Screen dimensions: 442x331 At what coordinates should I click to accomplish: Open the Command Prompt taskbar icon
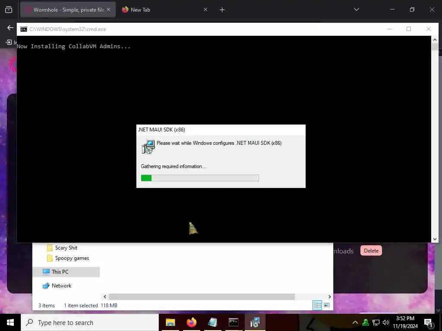234,322
